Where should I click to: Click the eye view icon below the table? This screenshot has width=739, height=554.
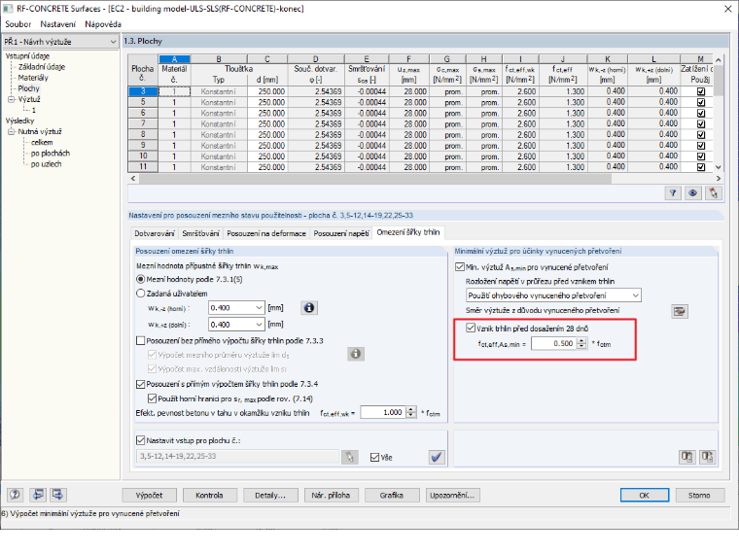(x=692, y=193)
